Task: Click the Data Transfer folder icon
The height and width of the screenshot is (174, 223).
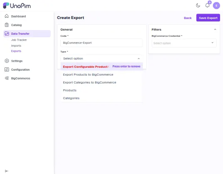Action: [7, 33]
